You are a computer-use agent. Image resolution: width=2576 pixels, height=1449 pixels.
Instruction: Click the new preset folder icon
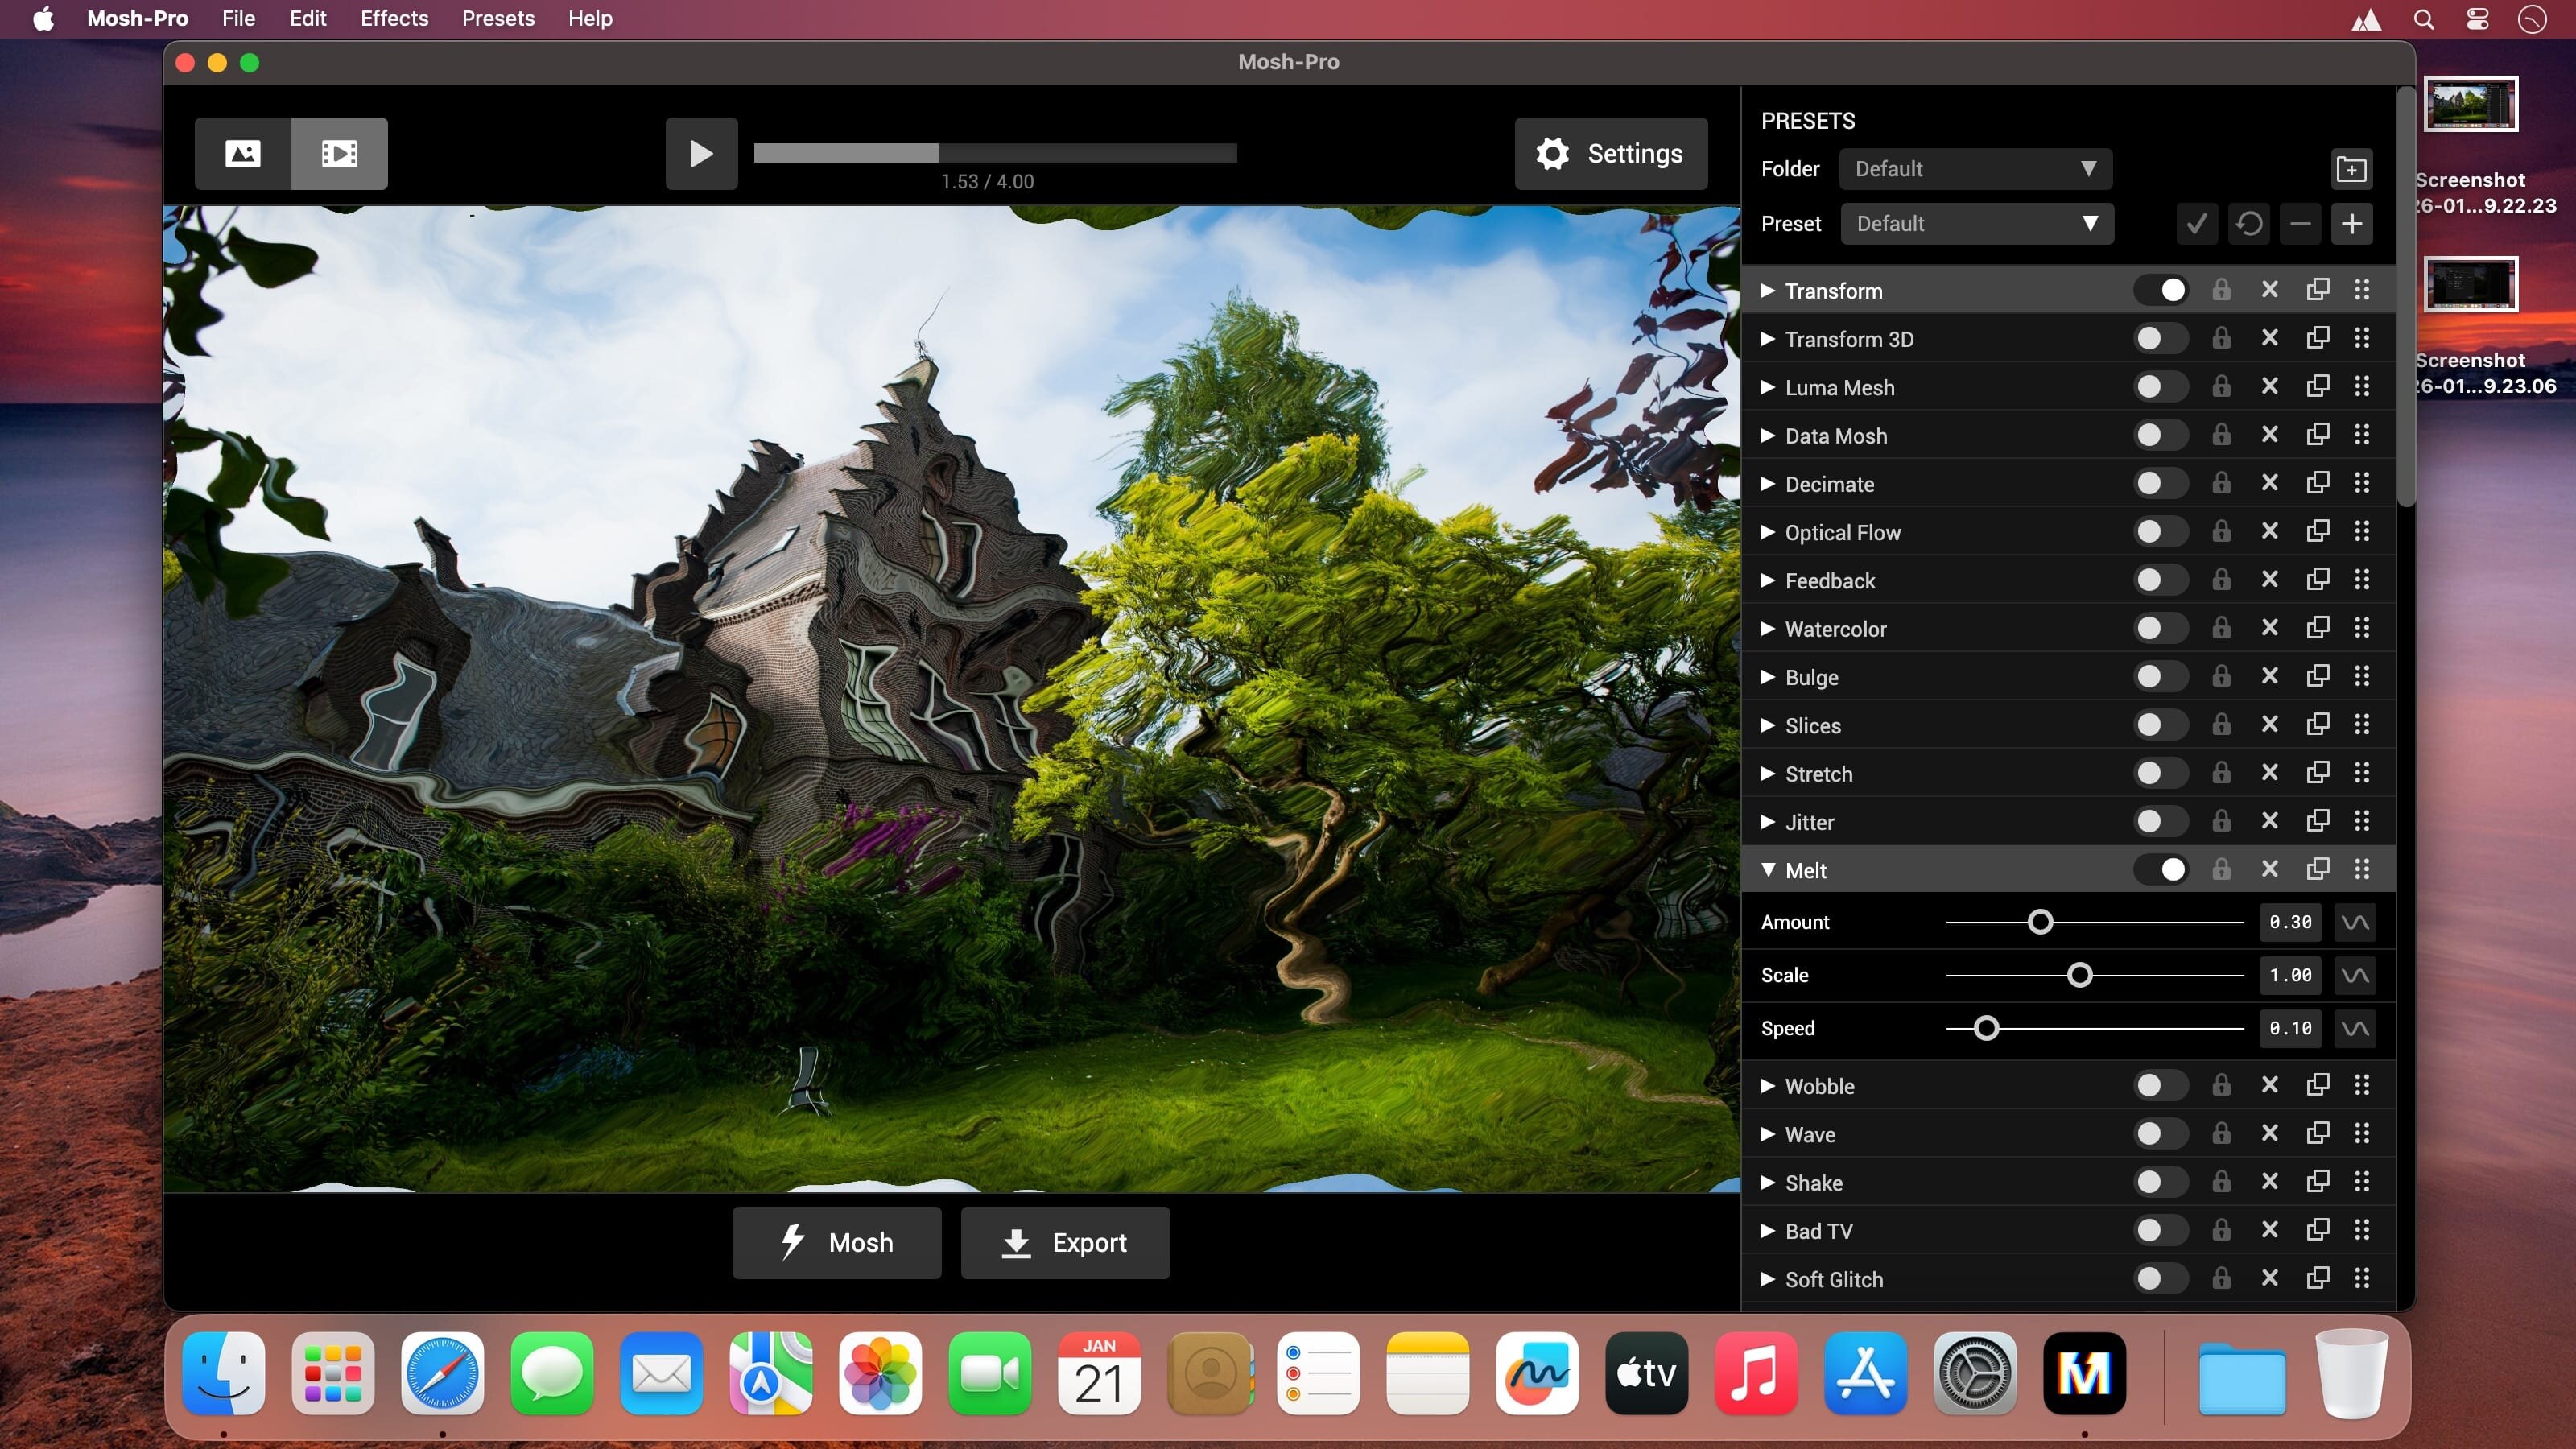pos(2351,169)
